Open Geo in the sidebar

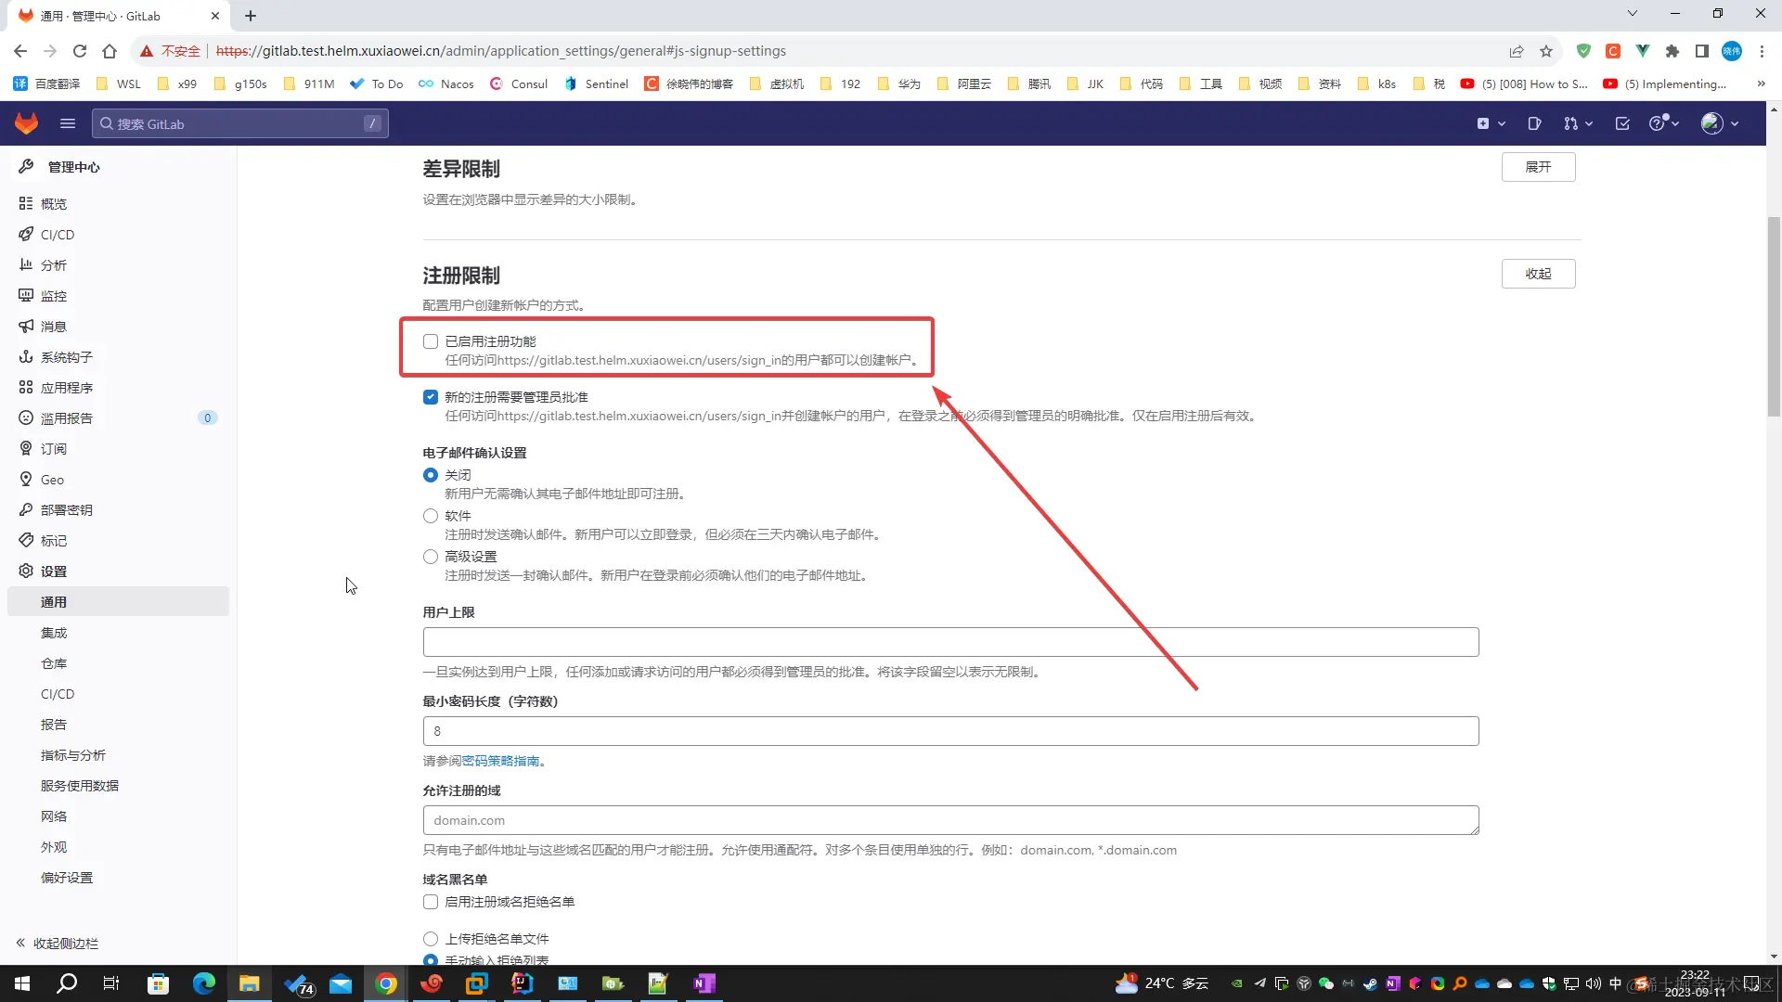52,480
